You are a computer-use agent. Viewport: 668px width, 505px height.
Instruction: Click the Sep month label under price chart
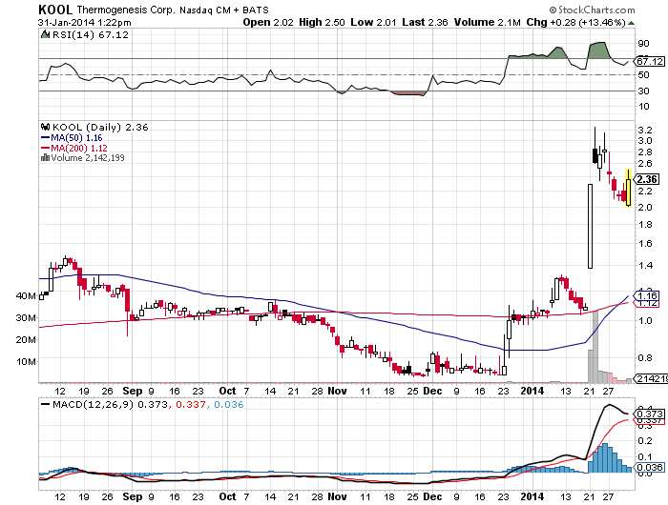coord(132,391)
